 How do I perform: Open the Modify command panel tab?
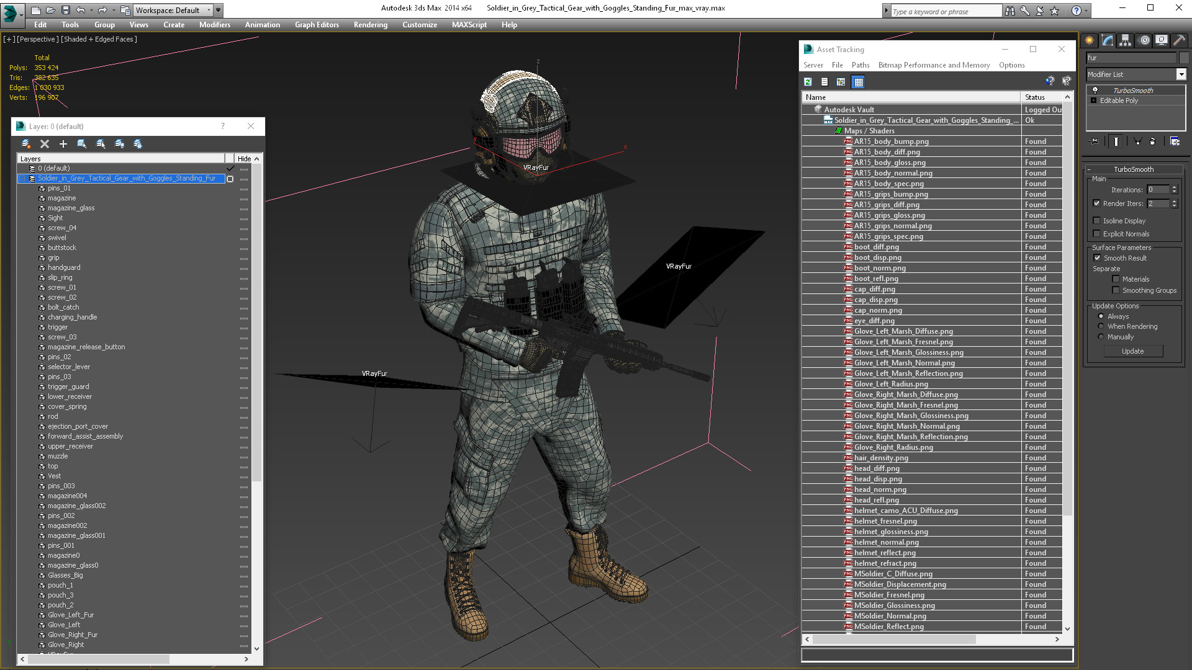pos(1108,40)
